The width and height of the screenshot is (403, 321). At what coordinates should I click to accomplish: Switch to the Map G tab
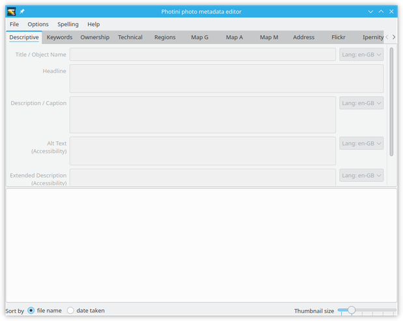click(200, 37)
